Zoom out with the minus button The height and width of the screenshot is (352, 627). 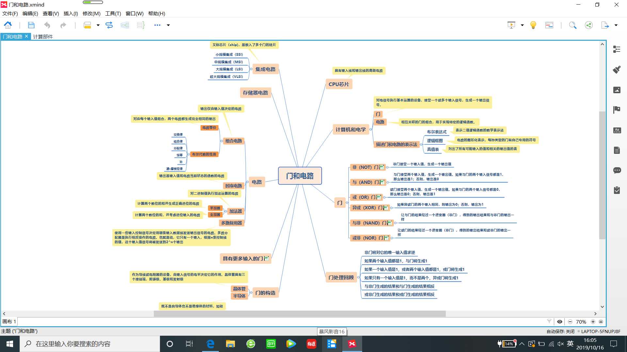(x=570, y=322)
